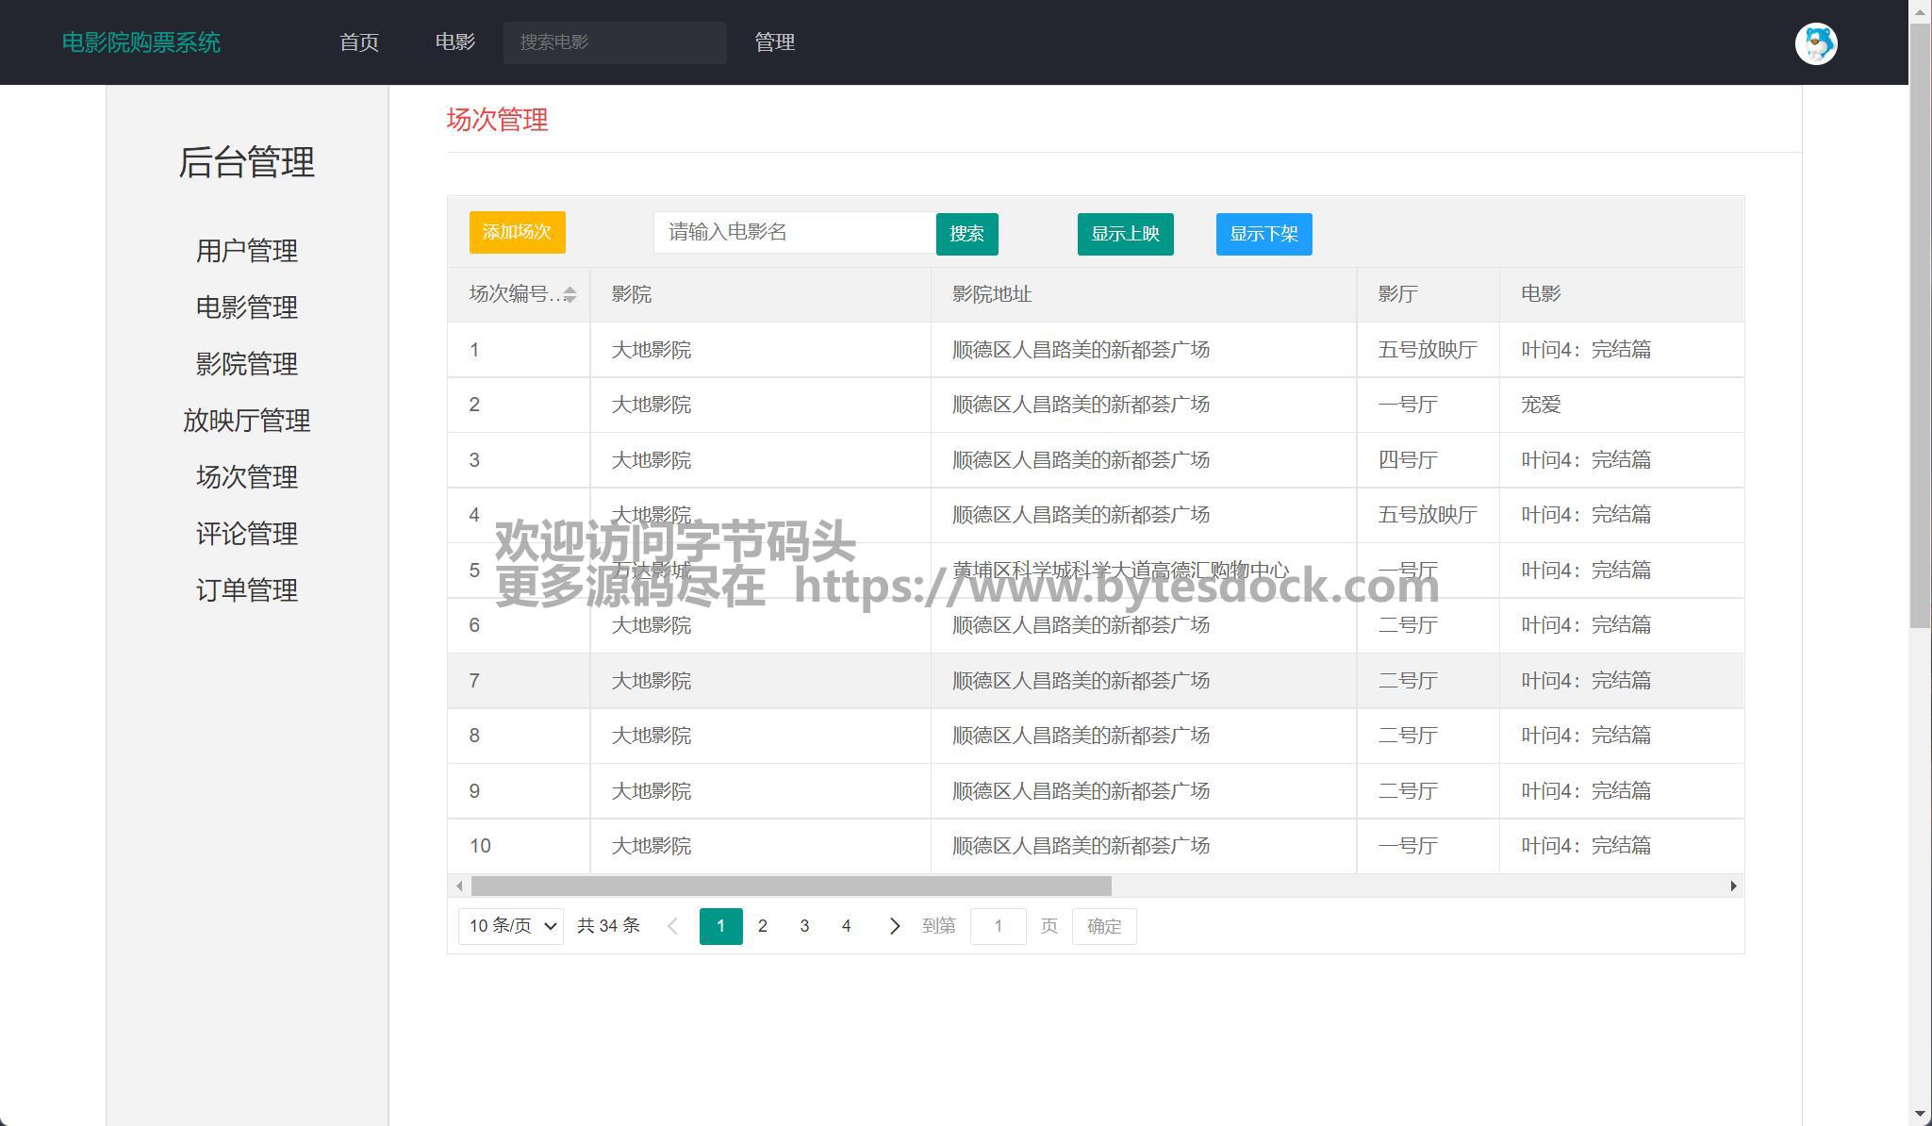Open the 10 条/页 page size dropdown
The height and width of the screenshot is (1126, 1932).
pos(511,926)
